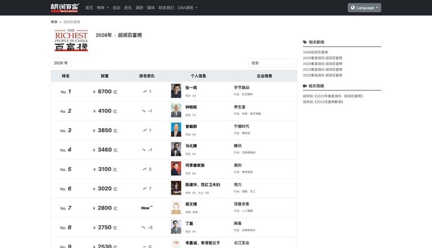Click the tag icon beside 相关新闻

point(305,42)
